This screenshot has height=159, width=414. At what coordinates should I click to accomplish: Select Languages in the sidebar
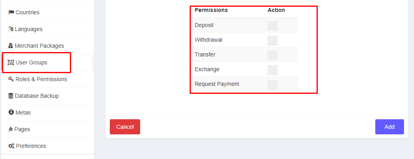(28, 29)
